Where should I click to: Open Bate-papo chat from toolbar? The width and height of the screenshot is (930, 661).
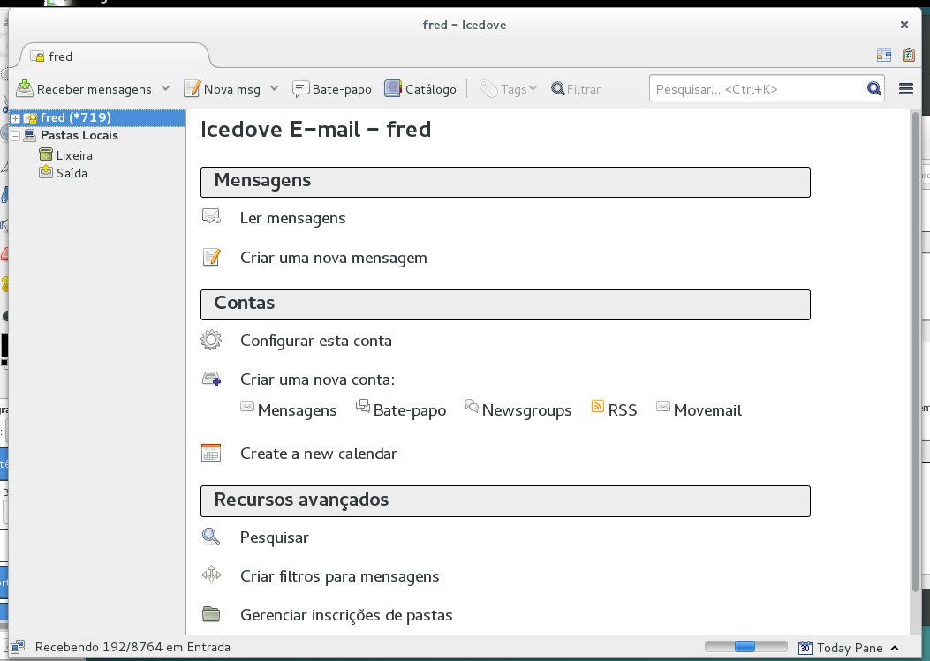(x=332, y=89)
